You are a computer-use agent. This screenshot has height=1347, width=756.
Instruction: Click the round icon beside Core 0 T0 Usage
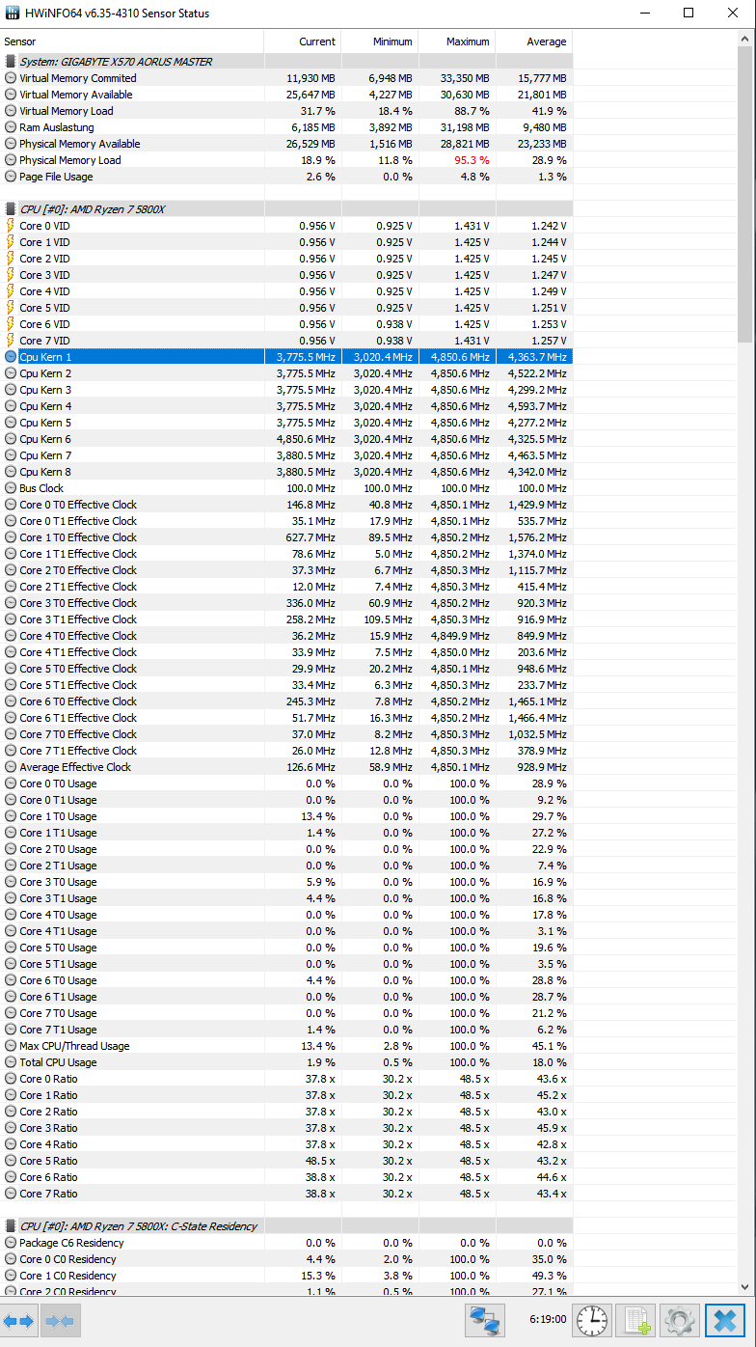11,783
